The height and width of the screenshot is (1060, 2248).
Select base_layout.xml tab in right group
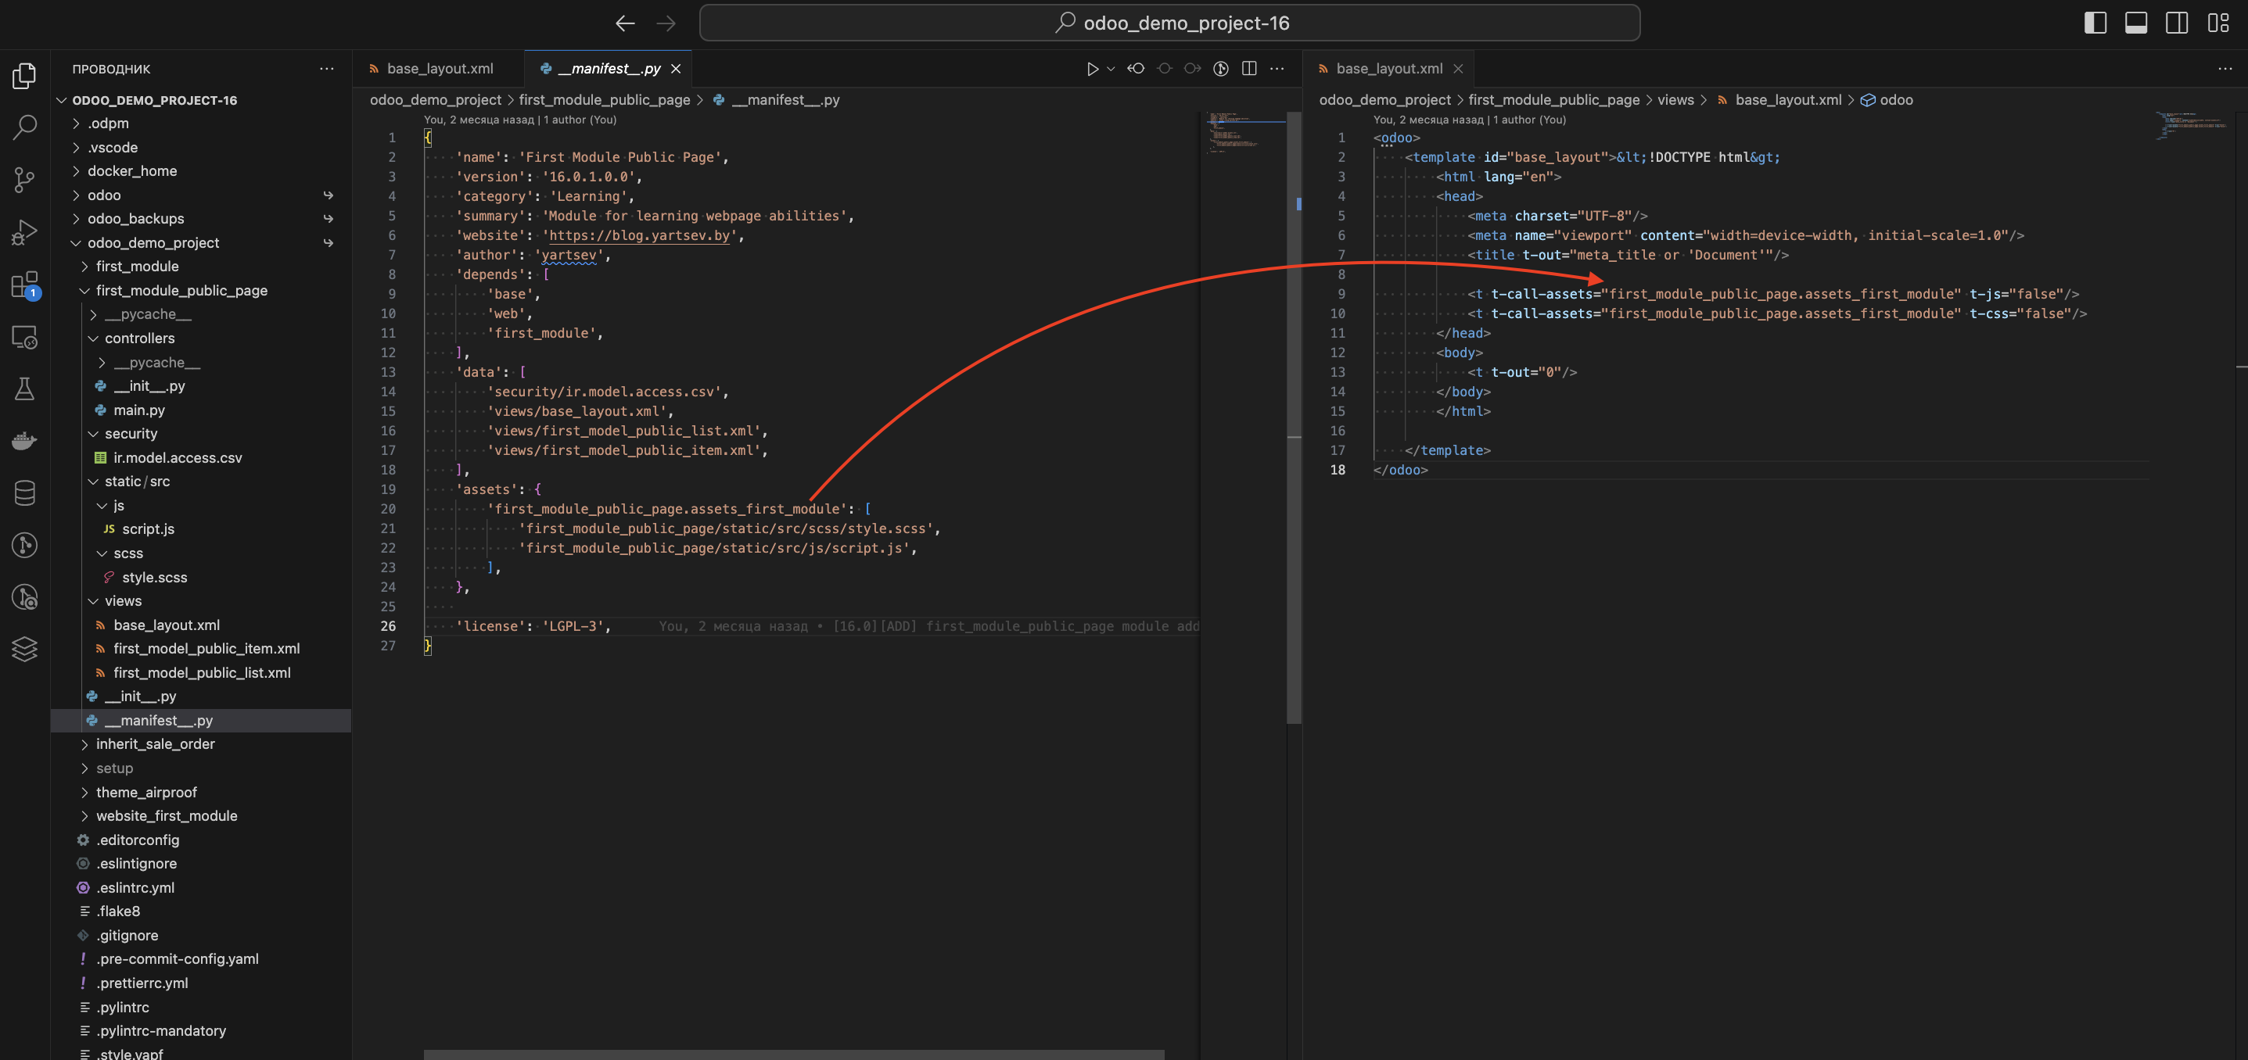coord(1388,69)
